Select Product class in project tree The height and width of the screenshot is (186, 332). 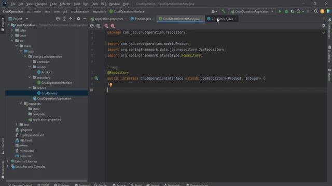(47, 72)
